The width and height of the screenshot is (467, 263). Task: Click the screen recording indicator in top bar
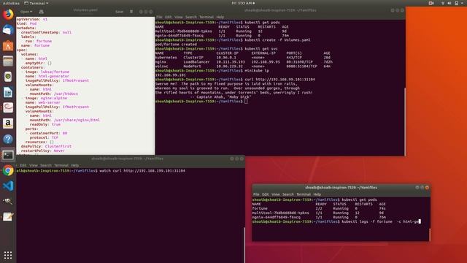click(431, 3)
